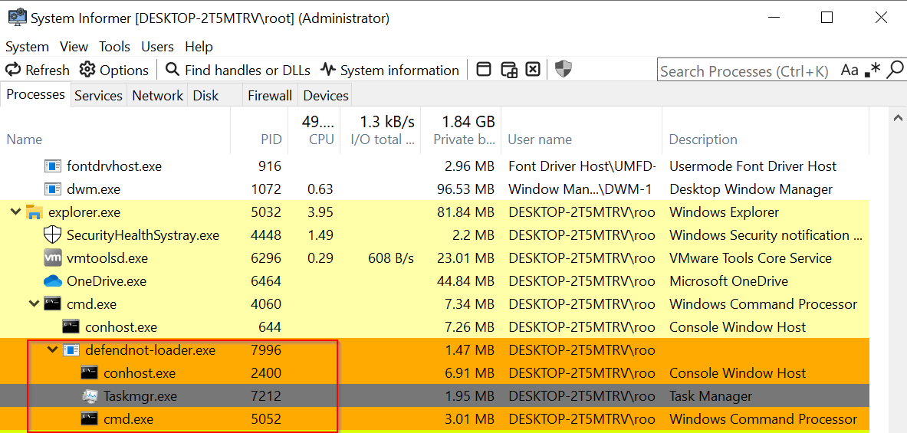Switch to the Network tab

[x=157, y=95]
